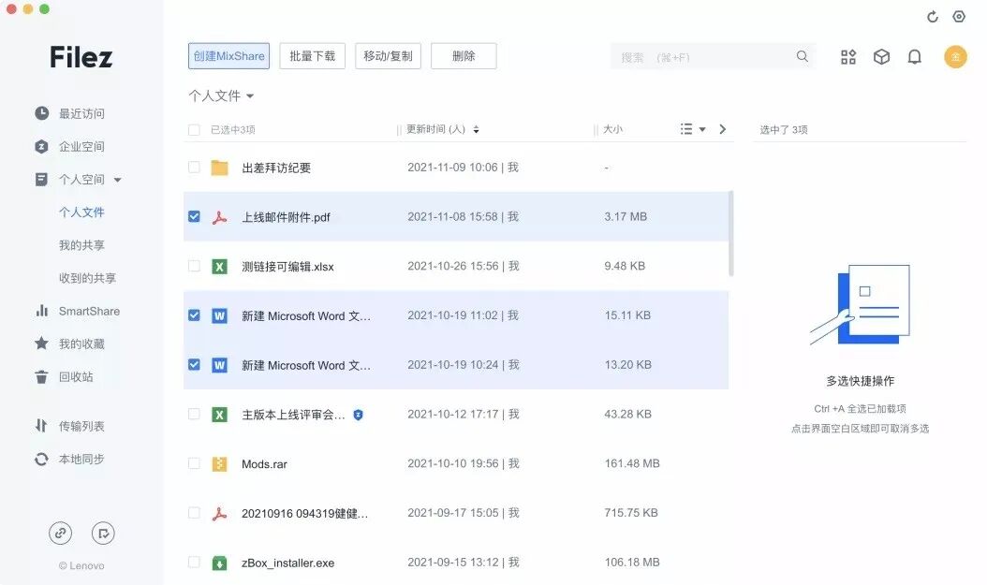Image resolution: width=987 pixels, height=585 pixels.
Task: Open the settings gear icon
Action: click(x=958, y=17)
